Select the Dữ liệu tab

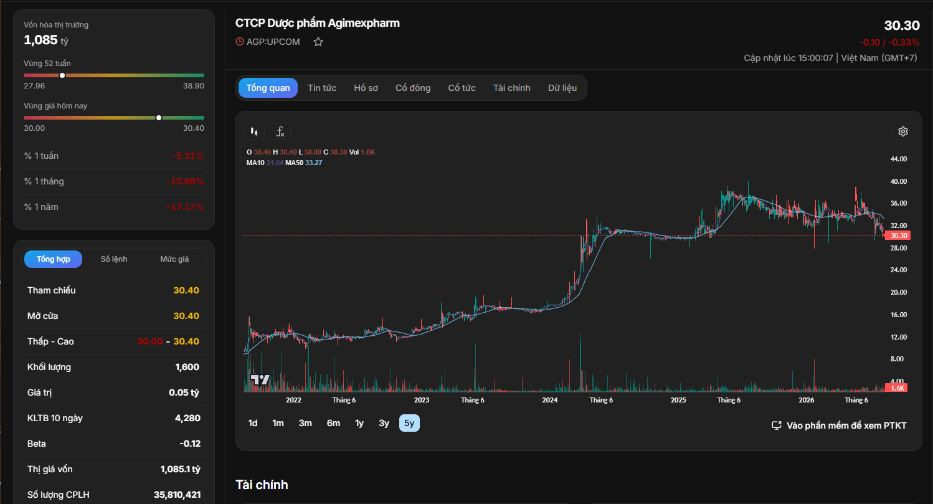tap(562, 88)
